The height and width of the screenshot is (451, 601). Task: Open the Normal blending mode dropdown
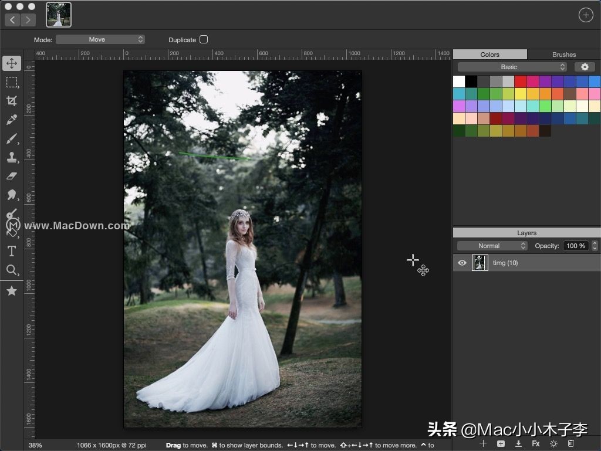click(492, 245)
